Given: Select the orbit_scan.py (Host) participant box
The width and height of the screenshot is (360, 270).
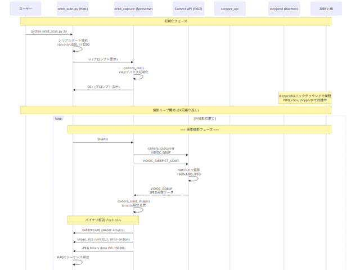Looking at the screenshot, I should click(x=73, y=9).
